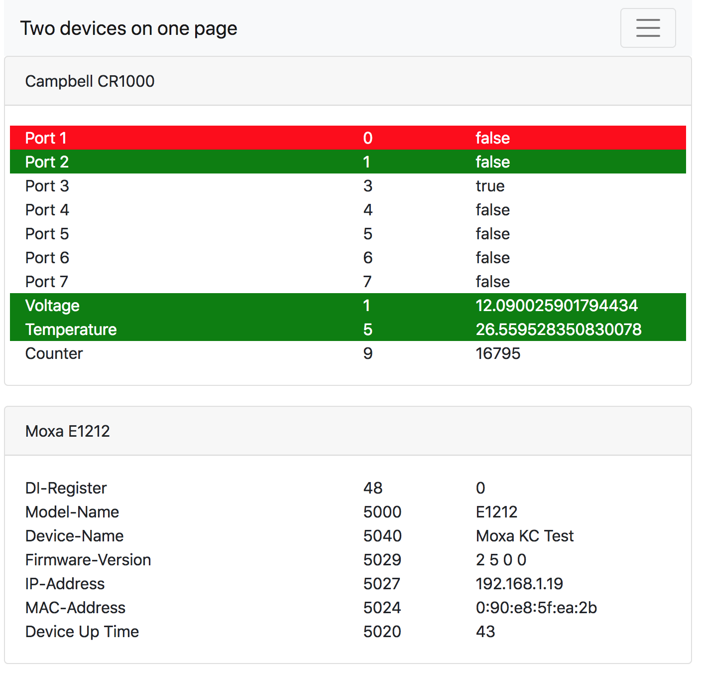Viewport: 702px width, 679px height.
Task: Click the 'DI-Register' label
Action: click(66, 488)
